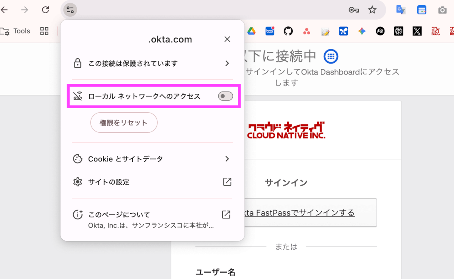Go back with the browser back arrow

4,10
